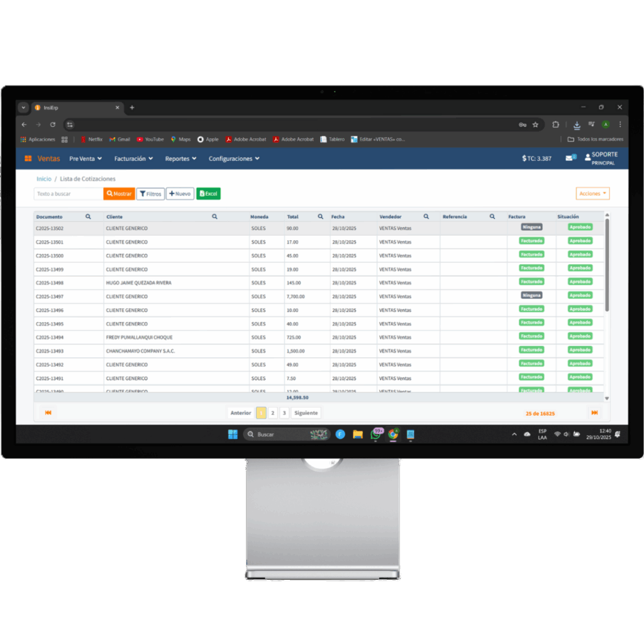Open File Explorer from the taskbar

(358, 434)
